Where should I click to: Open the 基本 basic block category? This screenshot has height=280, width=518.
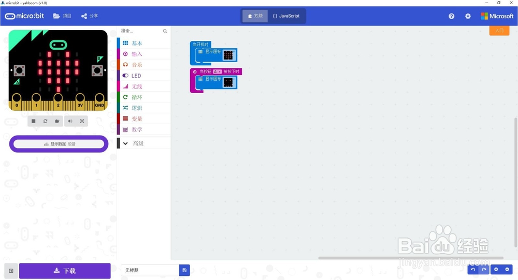tap(144, 43)
